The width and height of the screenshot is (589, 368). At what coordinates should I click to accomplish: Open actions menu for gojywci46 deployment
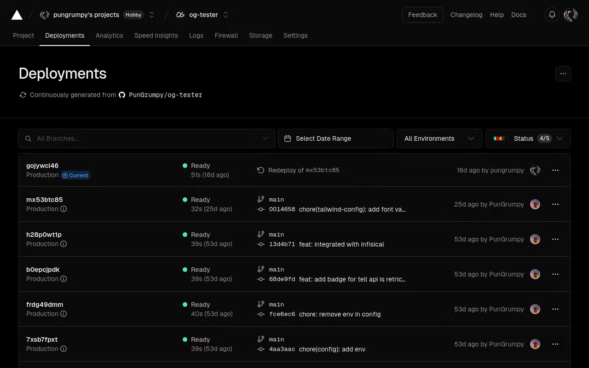coord(555,170)
